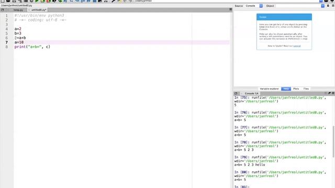Image resolution: width=335 pixels, height=188 pixels.
Task: Open the console's browse tabs icon
Action: coord(236,93)
